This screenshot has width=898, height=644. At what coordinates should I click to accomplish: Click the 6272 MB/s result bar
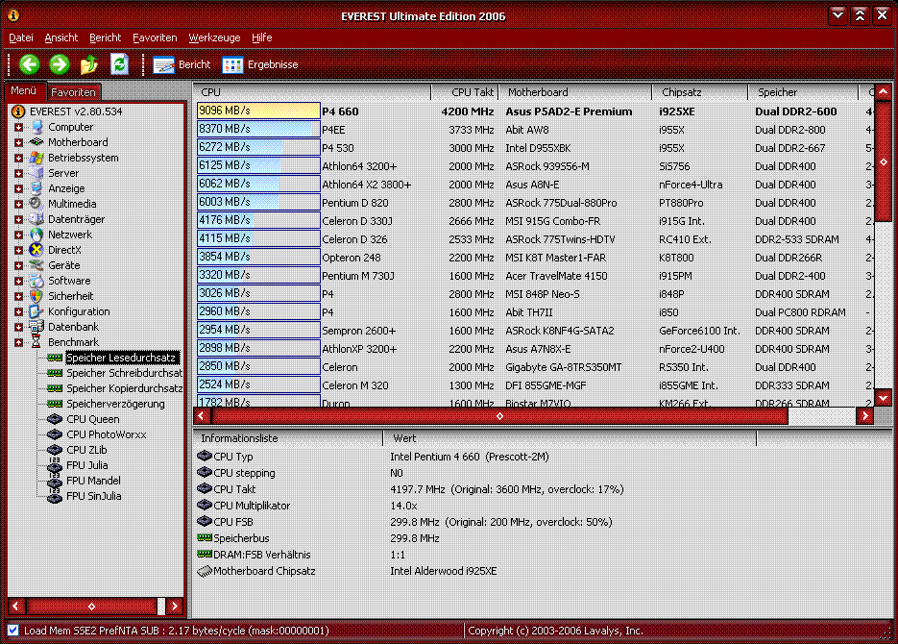(x=258, y=147)
